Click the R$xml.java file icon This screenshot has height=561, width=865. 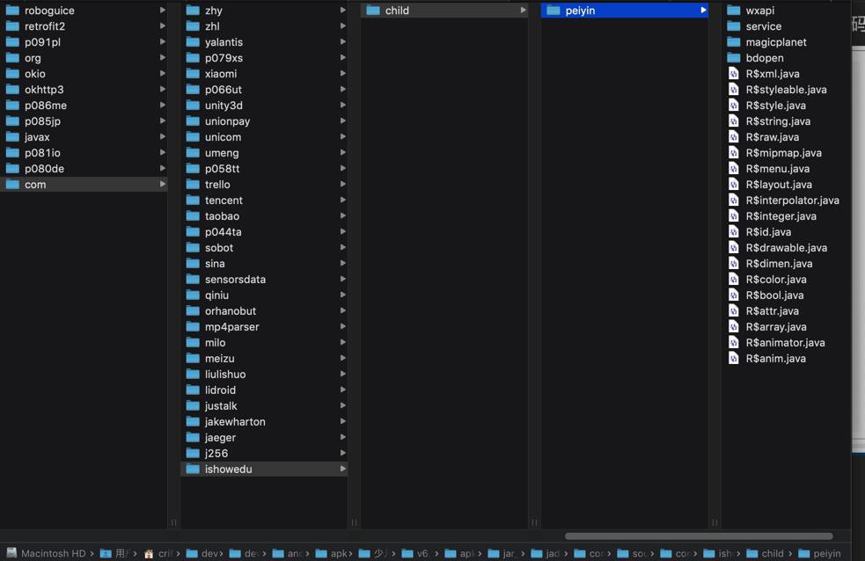coord(734,74)
